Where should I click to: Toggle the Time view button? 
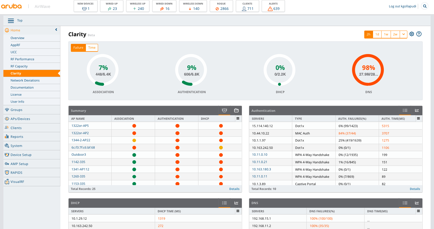coord(92,48)
